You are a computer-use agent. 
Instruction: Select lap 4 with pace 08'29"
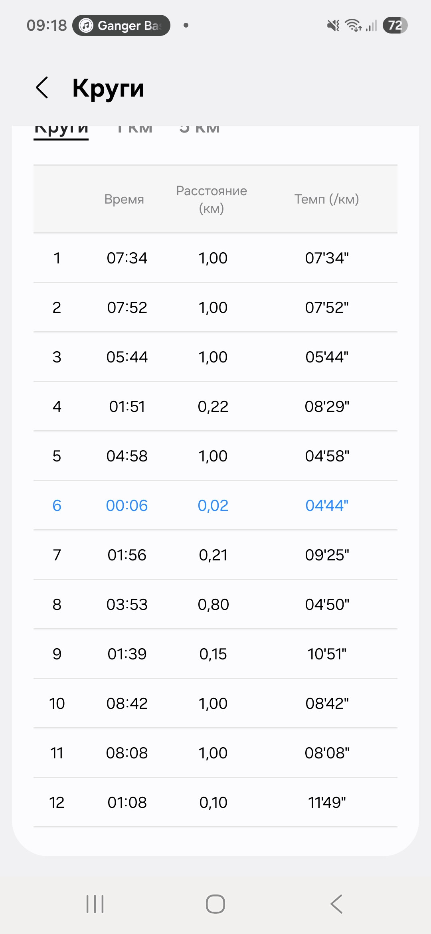(215, 406)
